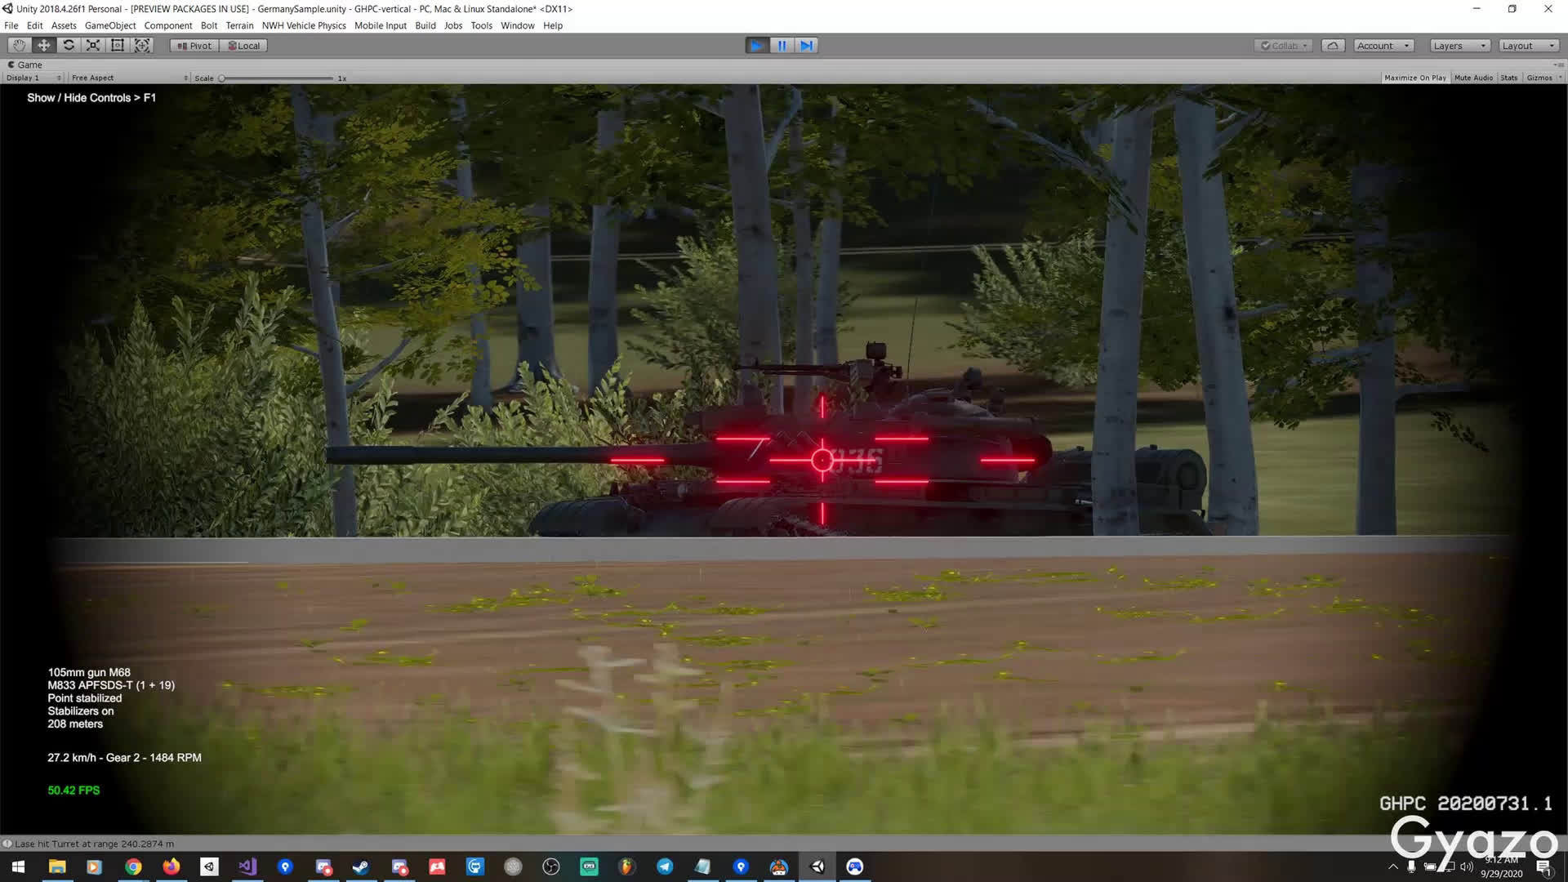Open the Jobs menu

pyautogui.click(x=453, y=25)
